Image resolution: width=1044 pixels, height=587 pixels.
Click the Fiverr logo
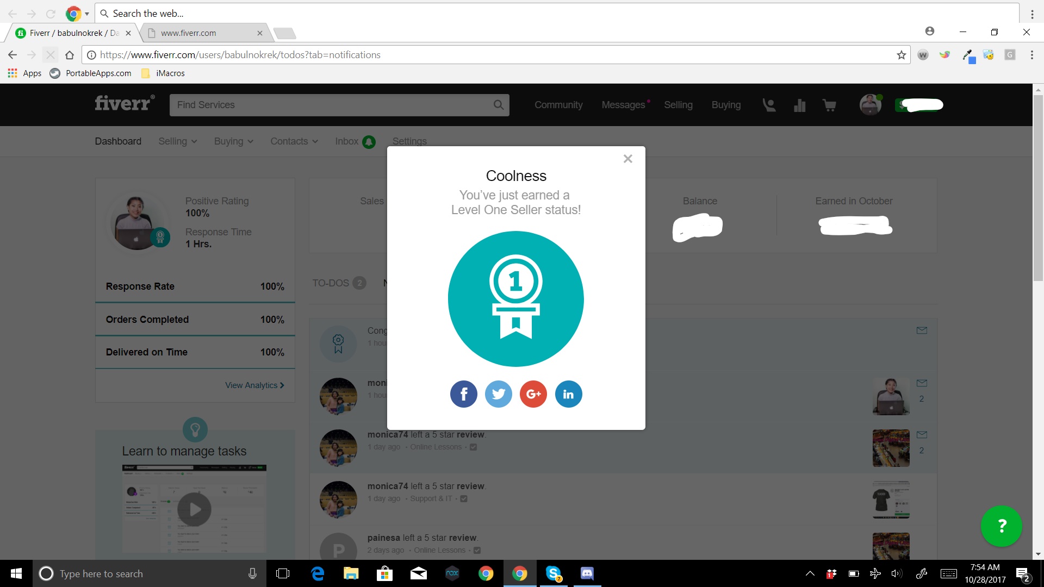click(124, 103)
